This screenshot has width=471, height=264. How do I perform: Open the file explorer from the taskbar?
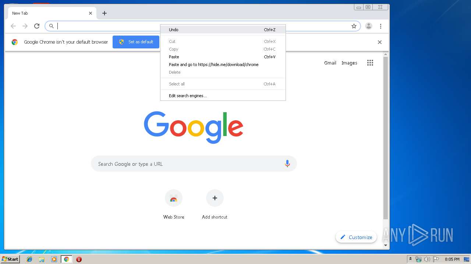coord(42,259)
